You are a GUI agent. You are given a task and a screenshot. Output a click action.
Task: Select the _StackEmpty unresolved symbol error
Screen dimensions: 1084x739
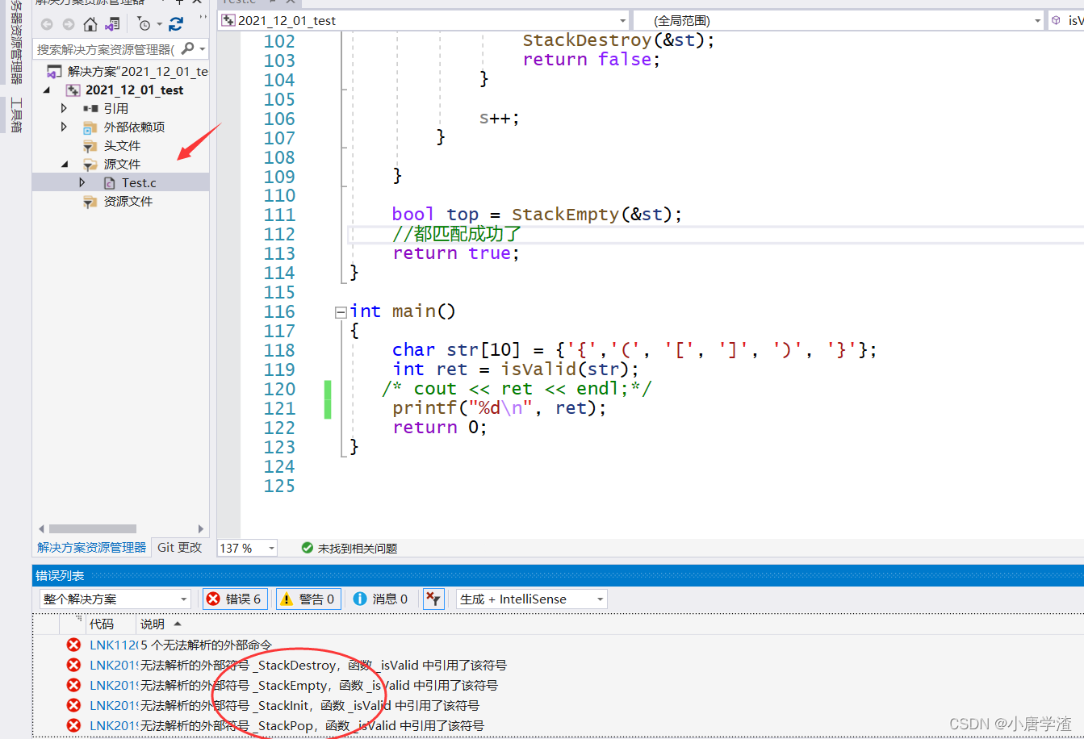(x=558, y=685)
